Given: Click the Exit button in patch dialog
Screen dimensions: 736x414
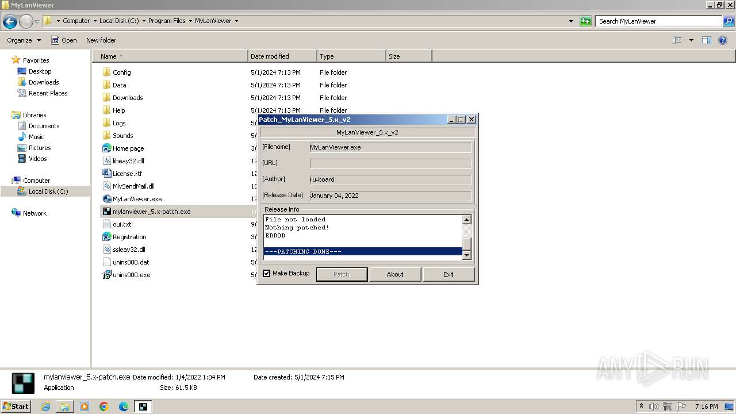Looking at the screenshot, I should coord(448,274).
